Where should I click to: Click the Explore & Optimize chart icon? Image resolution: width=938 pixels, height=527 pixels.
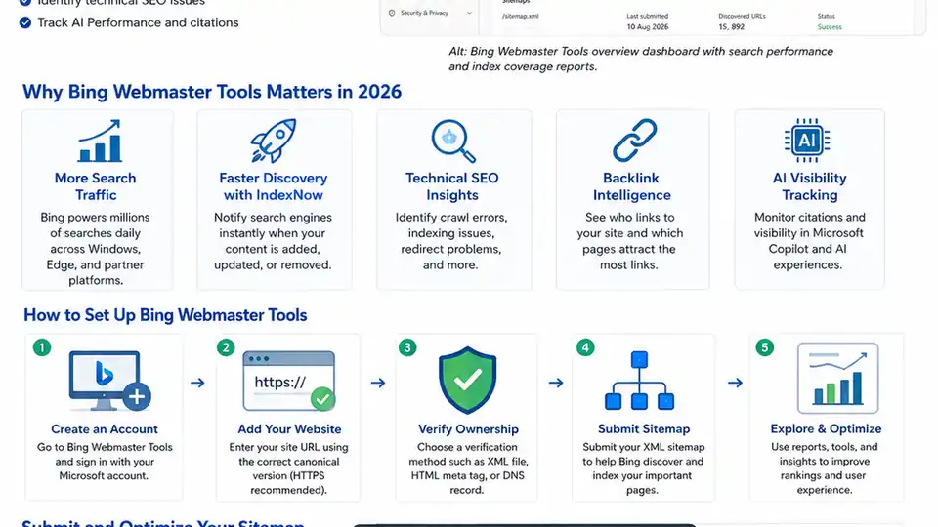pos(837,379)
